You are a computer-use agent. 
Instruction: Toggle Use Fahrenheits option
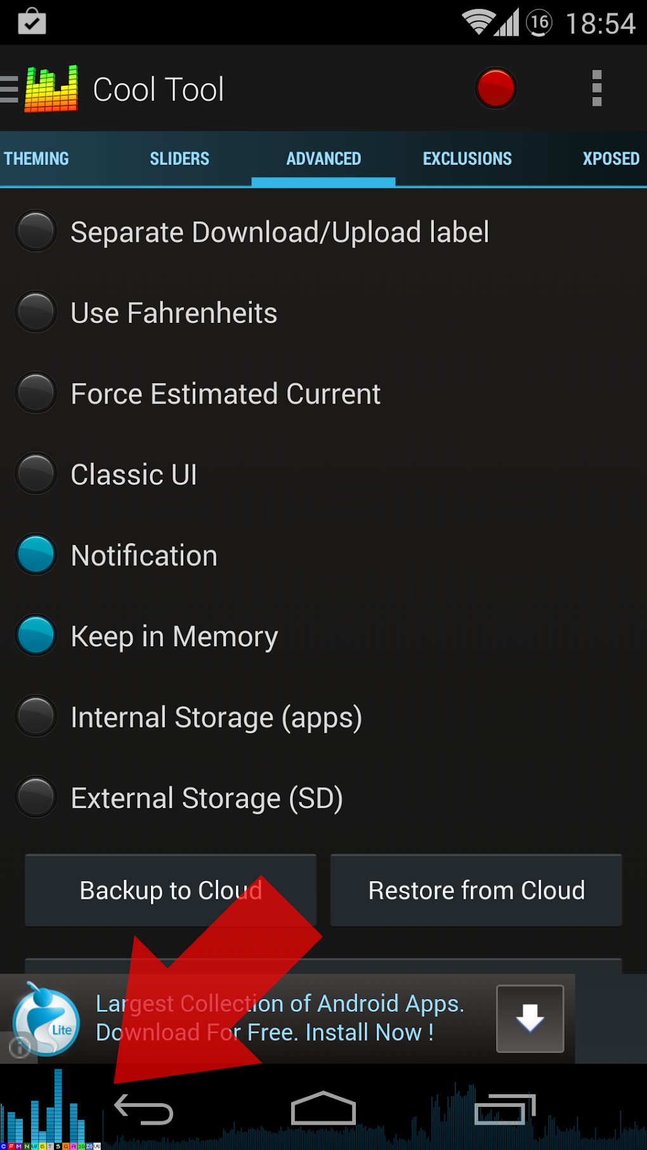(36, 312)
